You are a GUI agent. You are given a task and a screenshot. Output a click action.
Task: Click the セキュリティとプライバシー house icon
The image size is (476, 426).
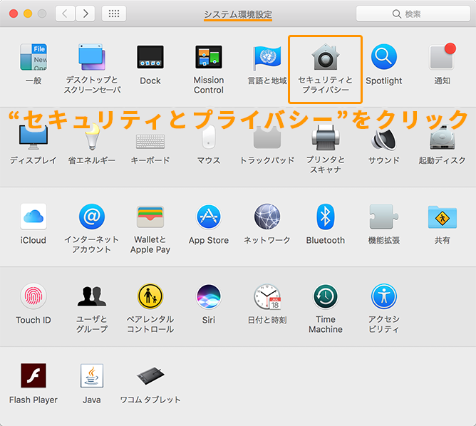325,57
